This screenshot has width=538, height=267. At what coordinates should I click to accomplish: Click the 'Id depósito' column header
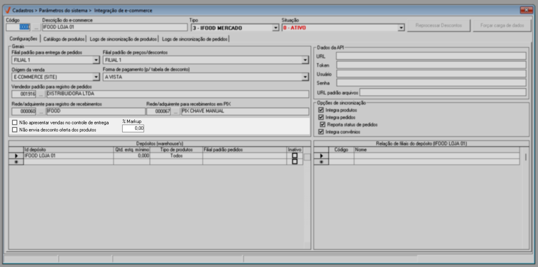68,150
